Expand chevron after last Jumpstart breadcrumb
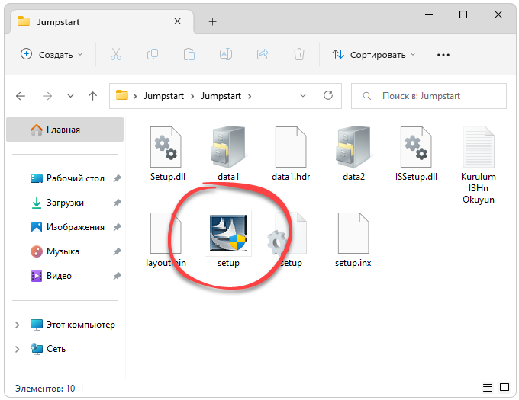 pos(250,97)
